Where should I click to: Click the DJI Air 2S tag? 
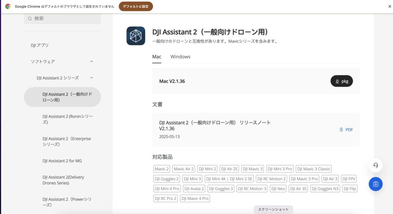coord(229,169)
